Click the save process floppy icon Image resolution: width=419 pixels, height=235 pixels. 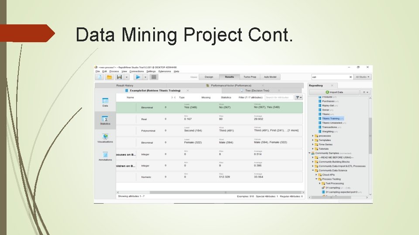119,77
